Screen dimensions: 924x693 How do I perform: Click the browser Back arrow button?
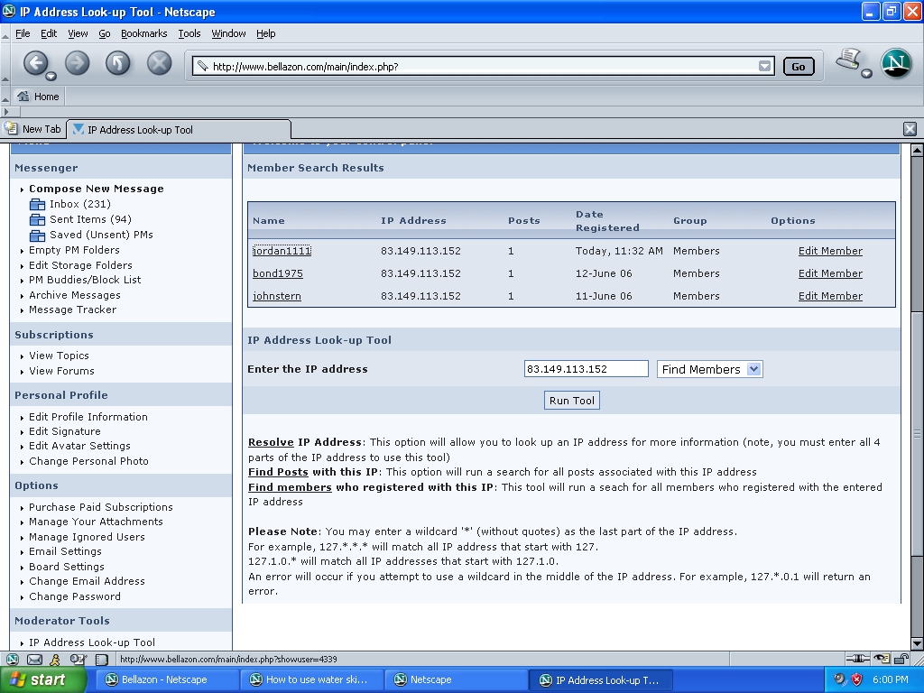(x=35, y=62)
